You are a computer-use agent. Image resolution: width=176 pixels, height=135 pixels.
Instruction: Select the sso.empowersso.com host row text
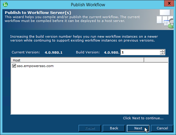[35, 66]
